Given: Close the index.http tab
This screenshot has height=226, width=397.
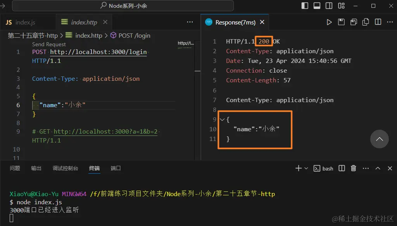Looking at the screenshot, I should coord(105,22).
